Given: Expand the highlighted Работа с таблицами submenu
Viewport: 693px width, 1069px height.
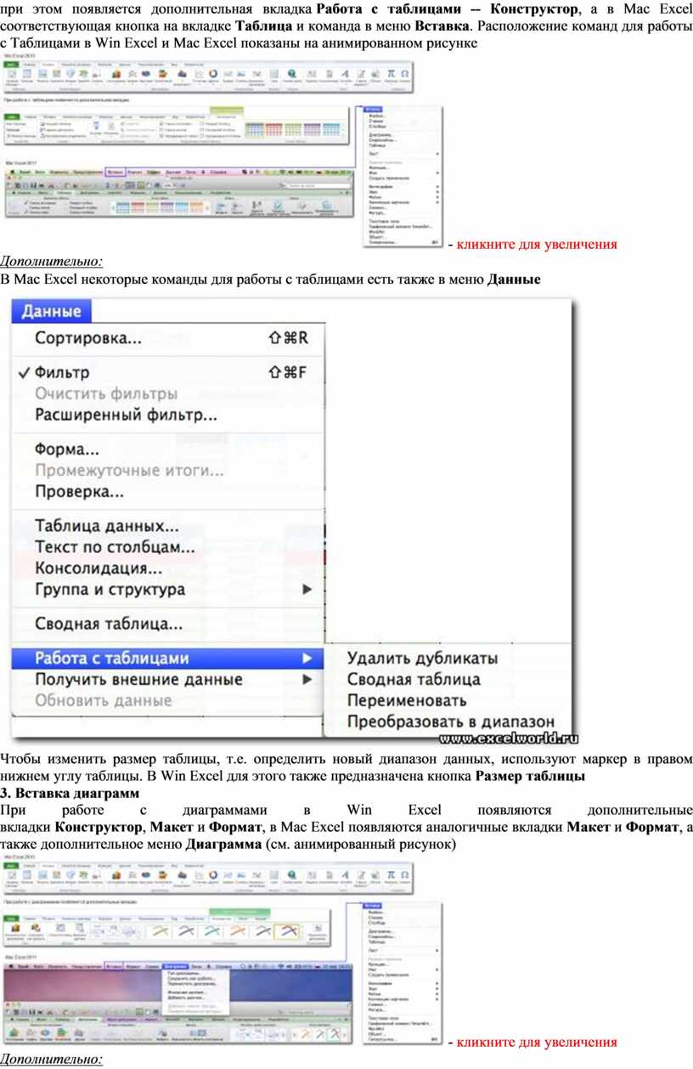Looking at the screenshot, I should pos(111,658).
